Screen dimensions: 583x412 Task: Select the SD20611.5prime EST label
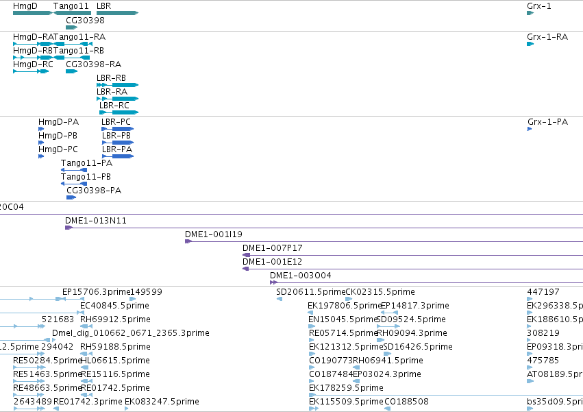311,292
